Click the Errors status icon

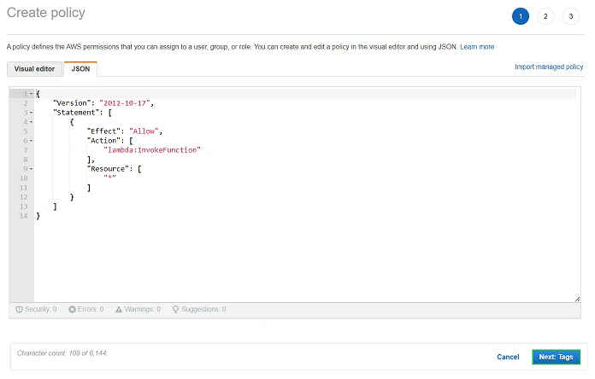coord(73,309)
